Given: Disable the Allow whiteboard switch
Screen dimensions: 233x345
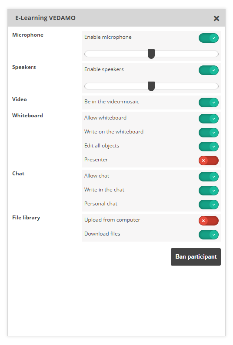Looking at the screenshot, I should [209, 119].
